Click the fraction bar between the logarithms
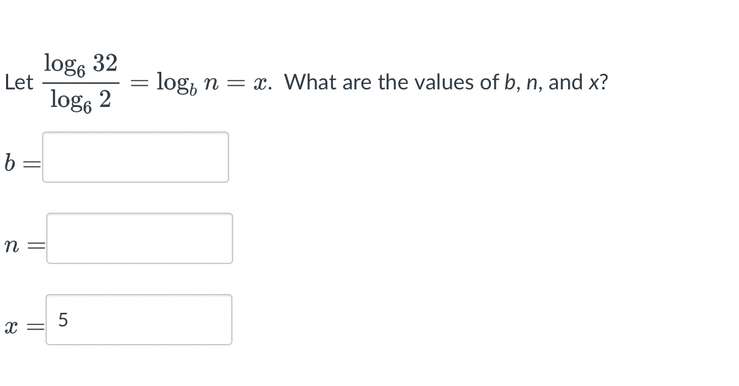The image size is (739, 386). click(x=81, y=83)
